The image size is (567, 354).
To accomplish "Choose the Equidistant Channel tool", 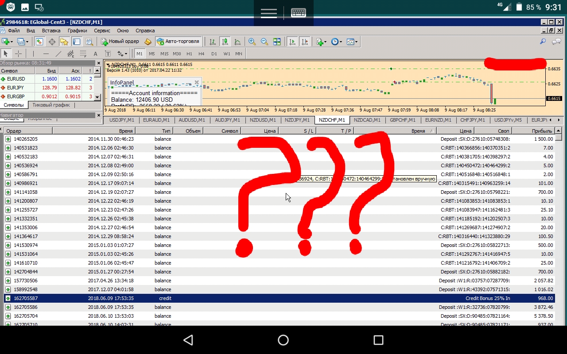I will 70,54.
